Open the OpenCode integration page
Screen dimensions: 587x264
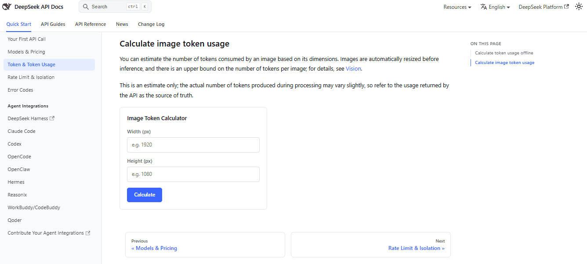[x=49, y=157]
